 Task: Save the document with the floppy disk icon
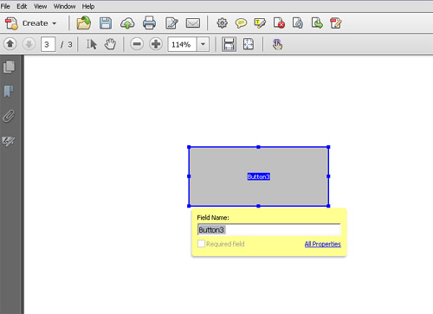pos(106,23)
